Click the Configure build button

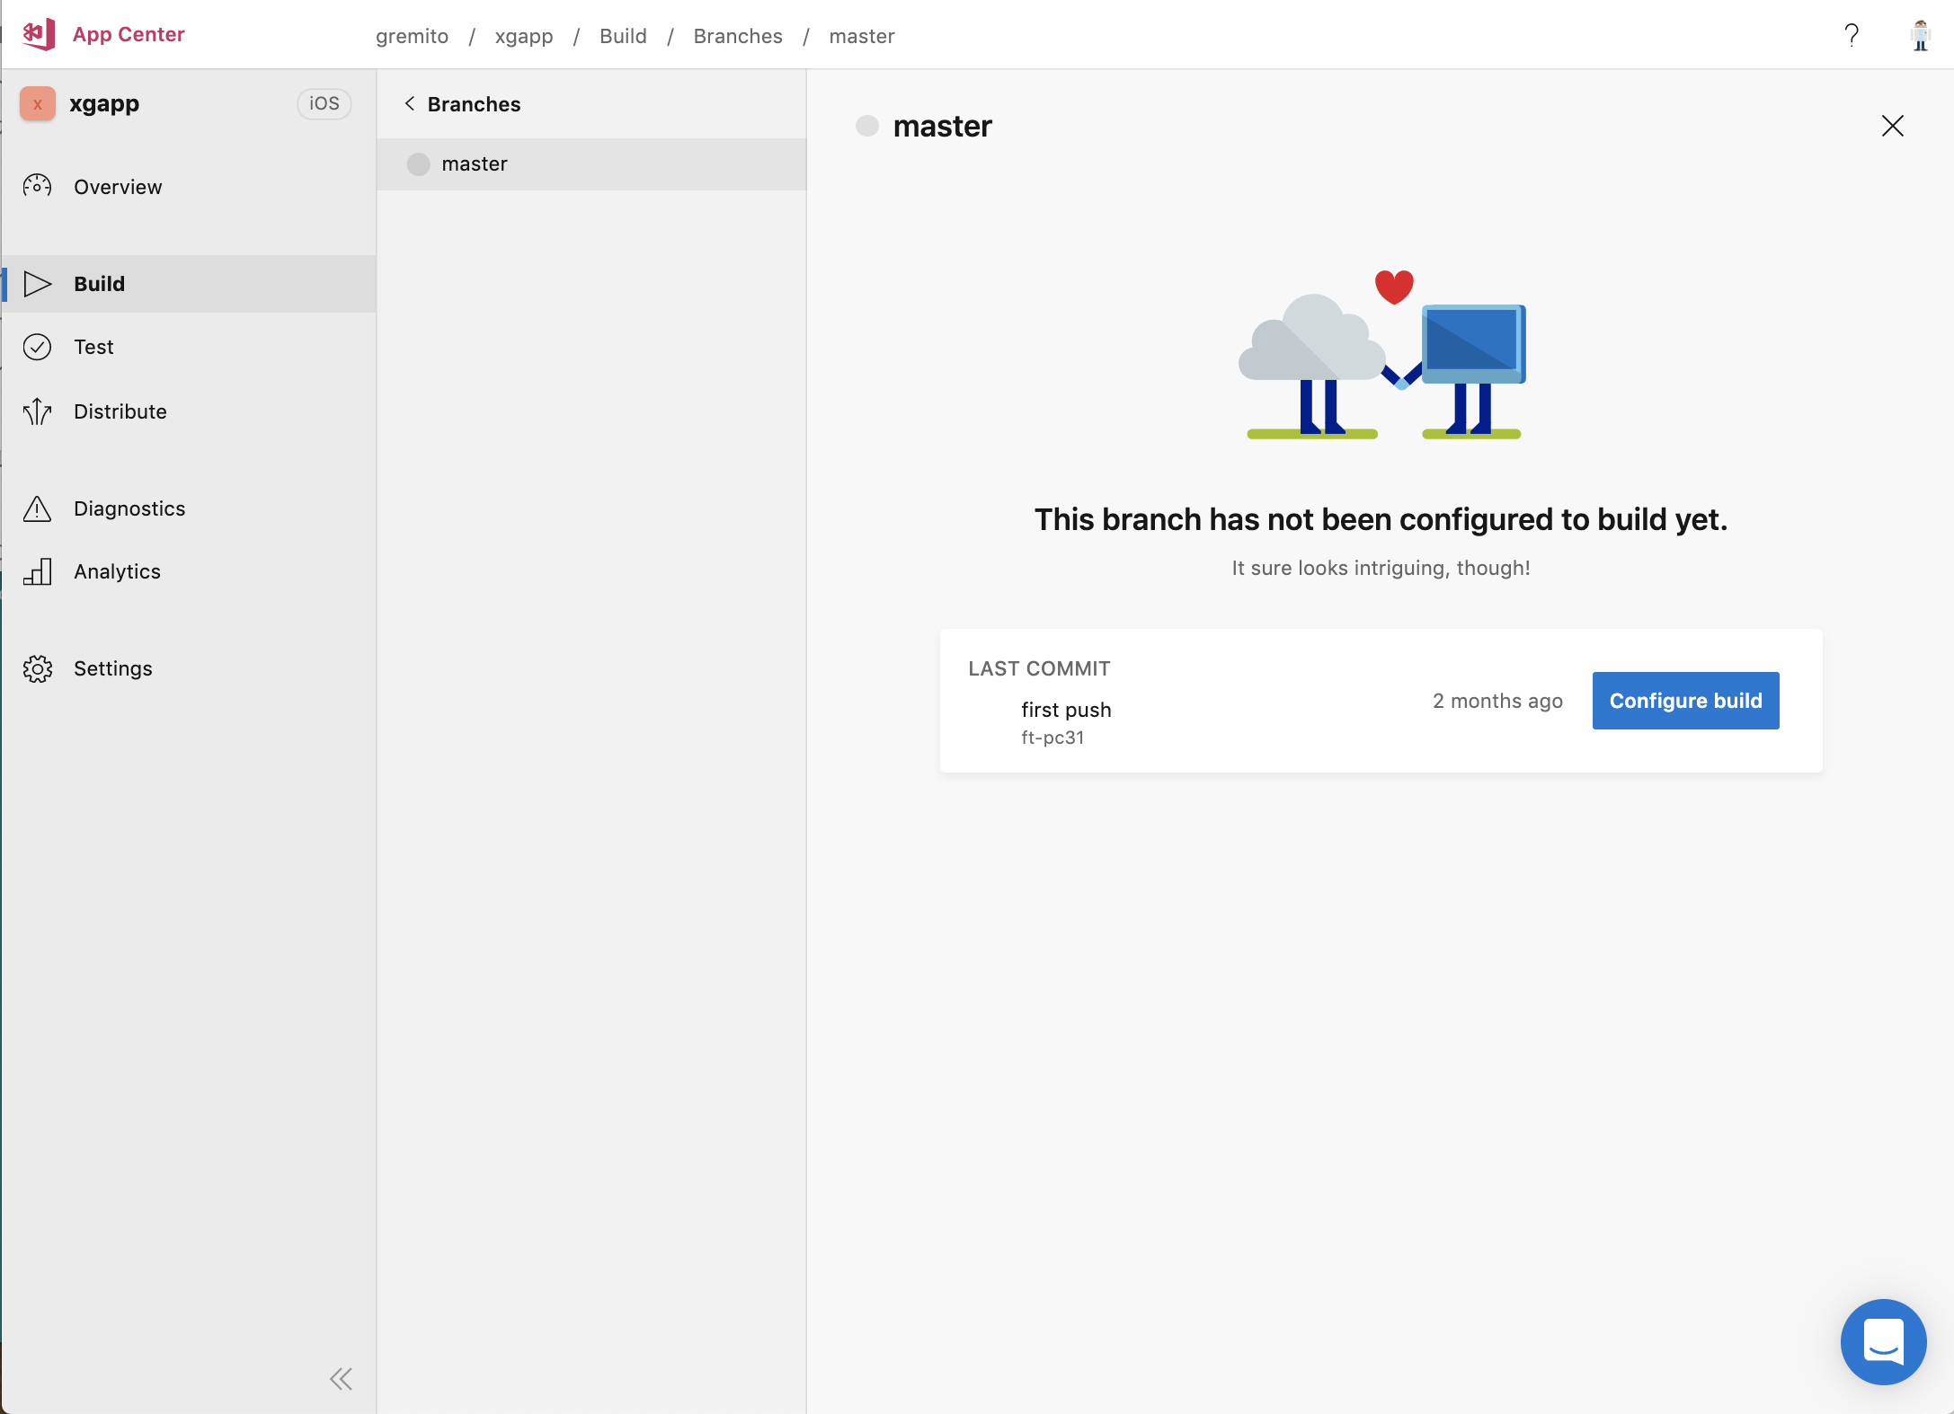(x=1685, y=701)
